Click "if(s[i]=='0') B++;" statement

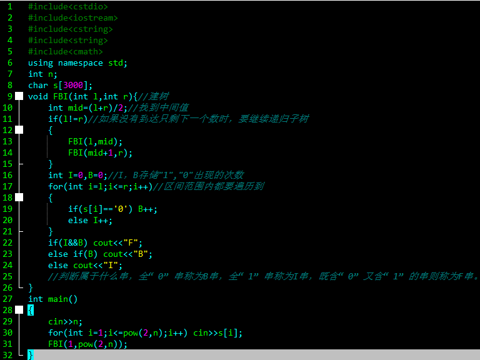pos(112,209)
